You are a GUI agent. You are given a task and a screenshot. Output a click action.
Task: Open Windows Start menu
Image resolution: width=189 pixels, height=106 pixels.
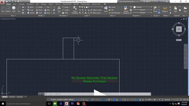click(3, 104)
